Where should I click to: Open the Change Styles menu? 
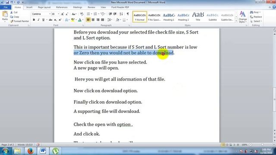(242, 17)
